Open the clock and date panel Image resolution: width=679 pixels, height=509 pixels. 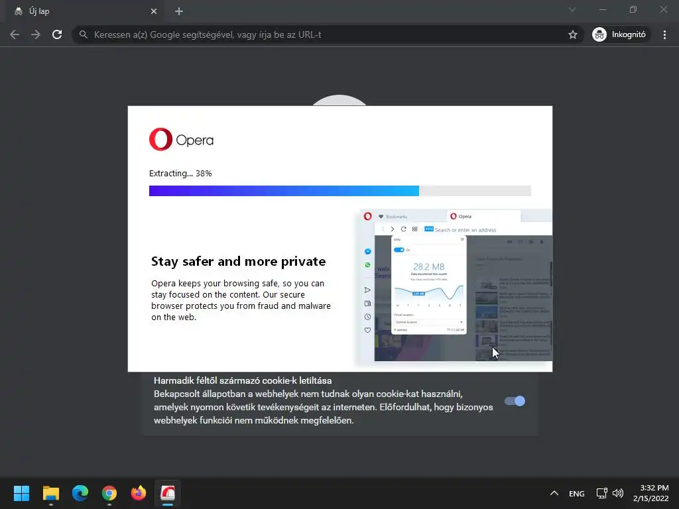650,493
